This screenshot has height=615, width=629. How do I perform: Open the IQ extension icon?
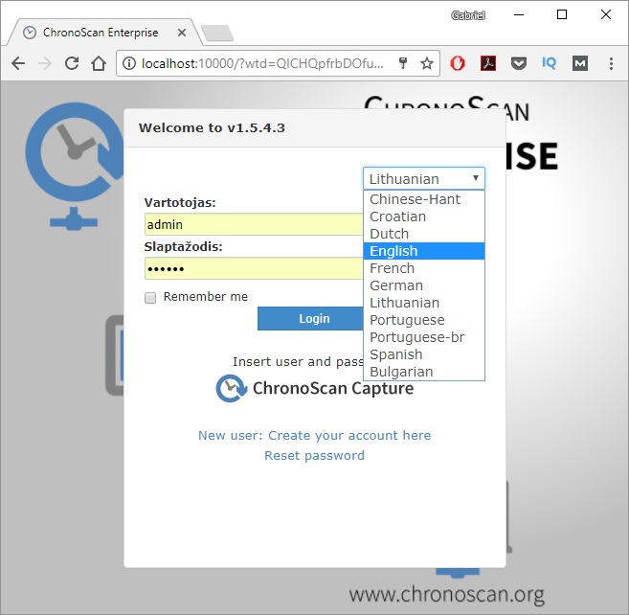click(x=550, y=63)
